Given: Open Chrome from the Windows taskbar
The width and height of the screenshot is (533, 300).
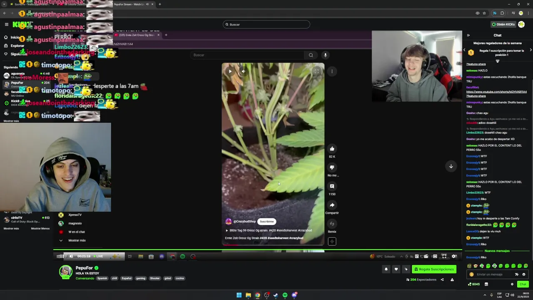Looking at the screenshot, I should coord(257,295).
